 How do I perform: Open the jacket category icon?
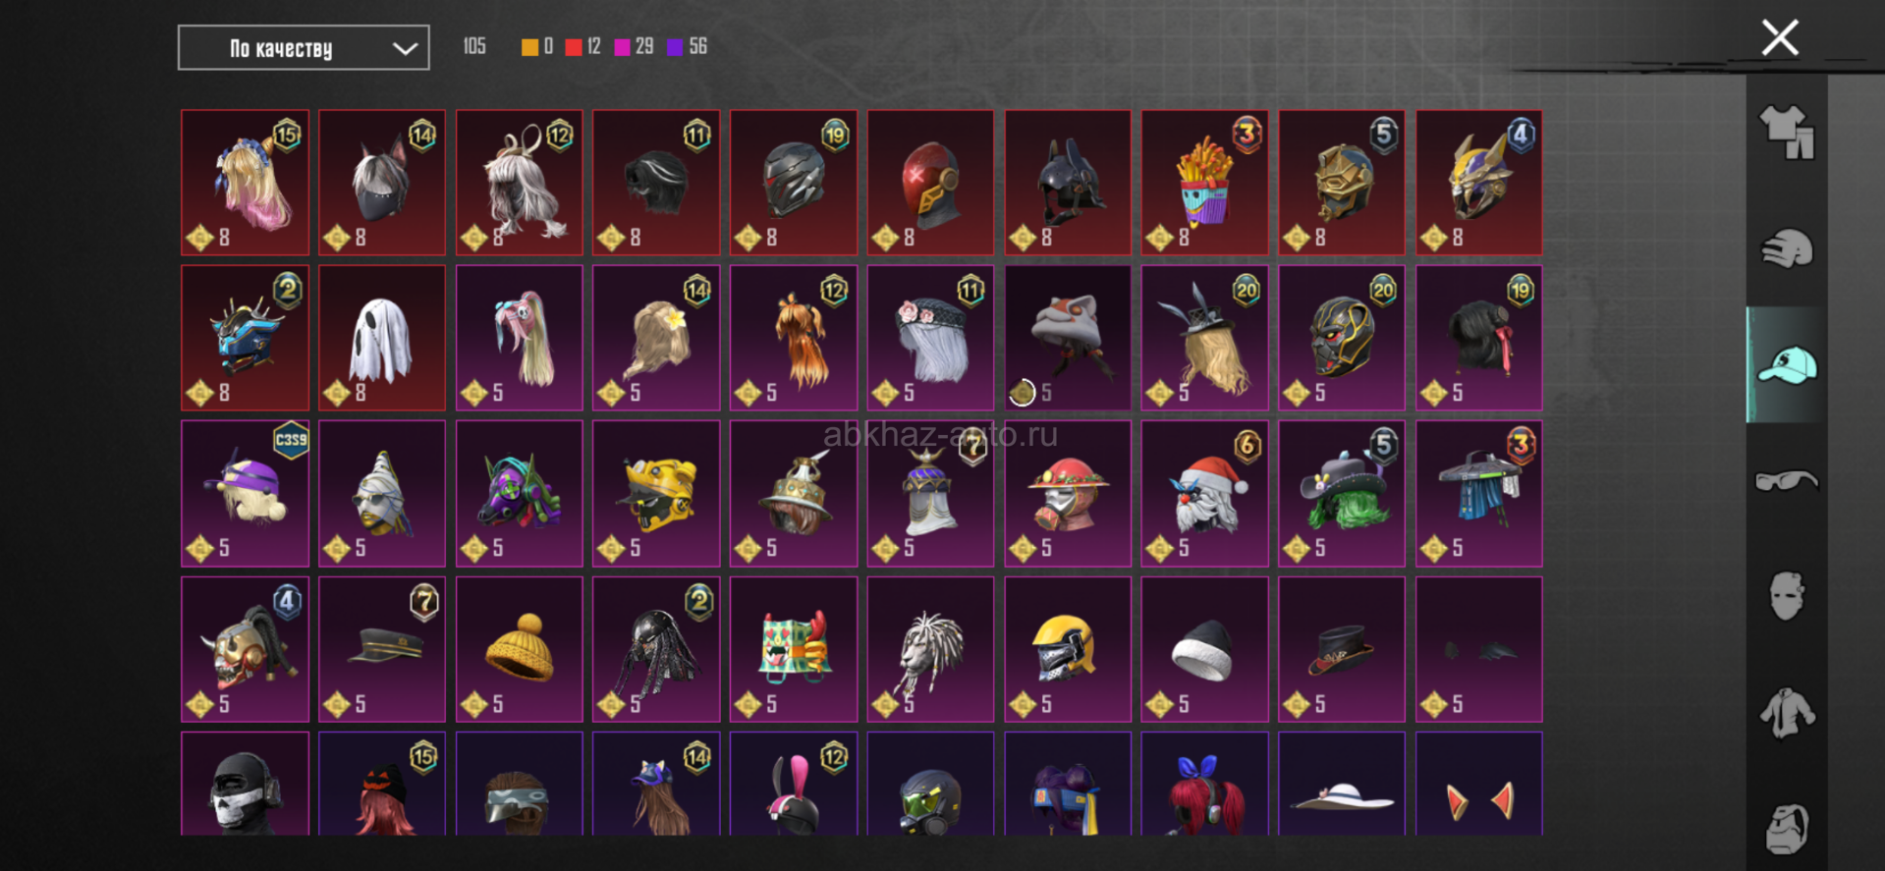click(x=1787, y=712)
